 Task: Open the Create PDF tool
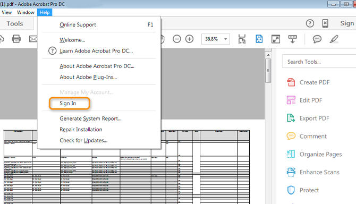pos(308,82)
